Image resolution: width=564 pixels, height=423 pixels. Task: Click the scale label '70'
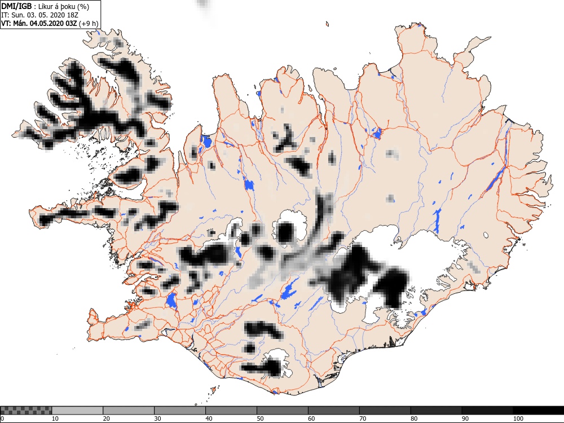point(363,418)
